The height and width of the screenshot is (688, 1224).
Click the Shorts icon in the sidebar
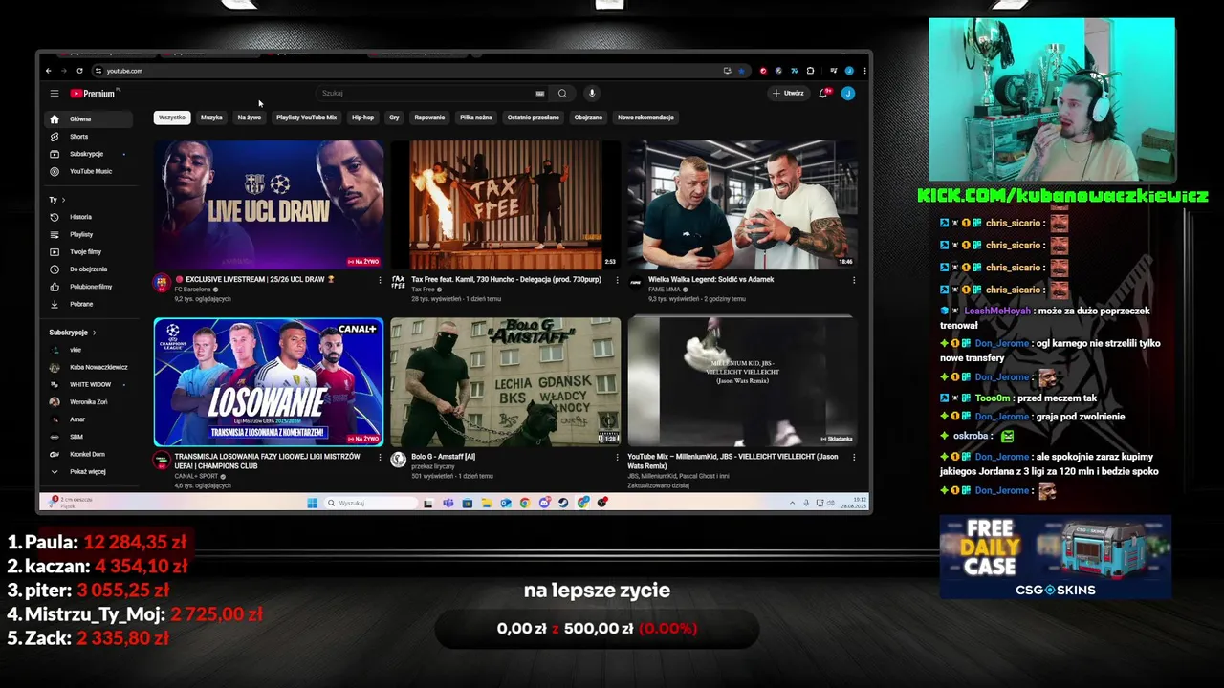[x=55, y=137]
